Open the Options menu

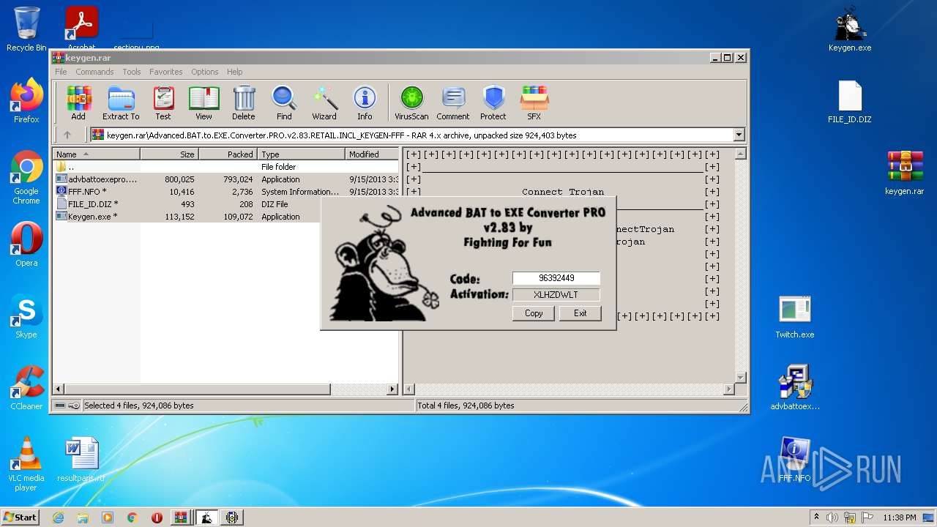pyautogui.click(x=205, y=72)
